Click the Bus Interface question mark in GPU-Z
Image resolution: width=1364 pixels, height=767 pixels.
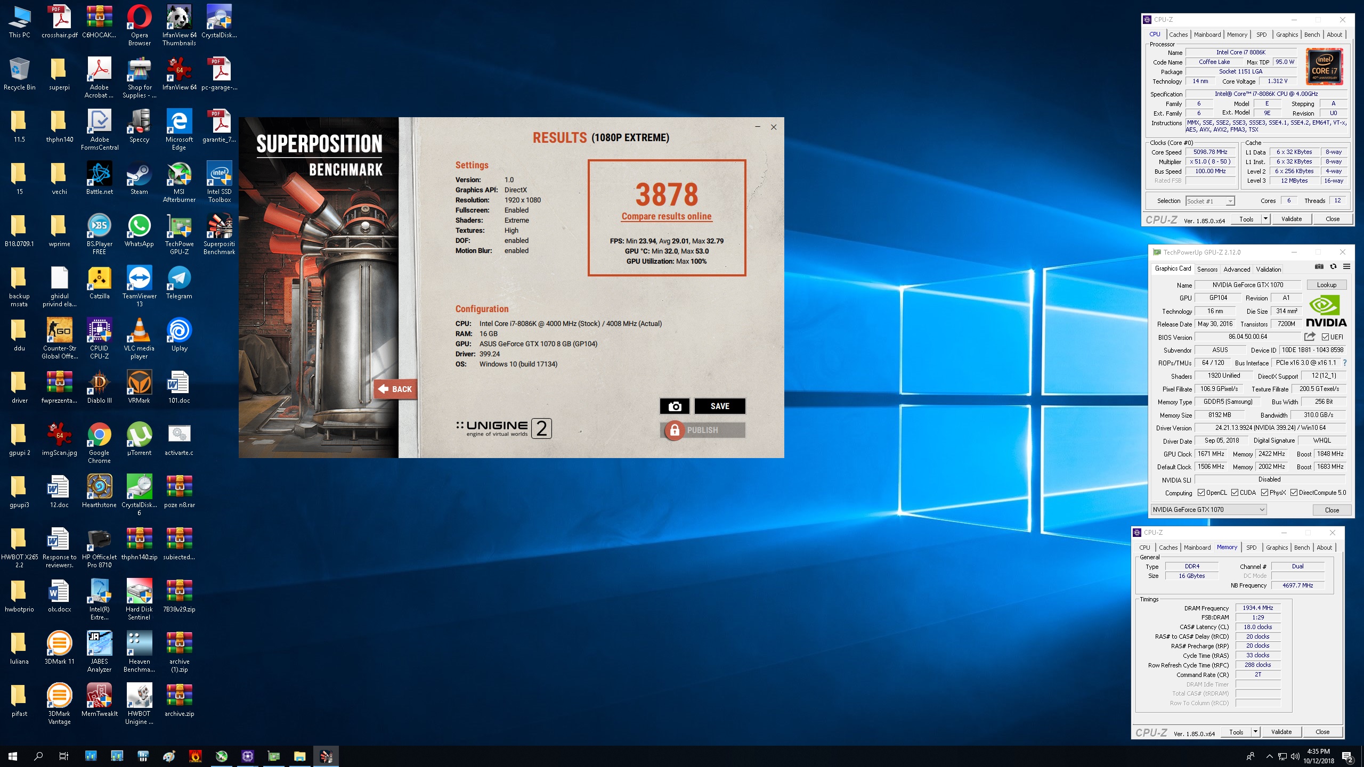tap(1345, 363)
